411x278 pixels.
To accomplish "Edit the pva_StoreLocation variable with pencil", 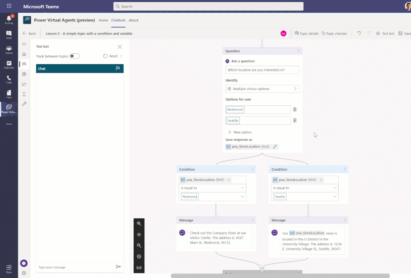I will pos(275,147).
